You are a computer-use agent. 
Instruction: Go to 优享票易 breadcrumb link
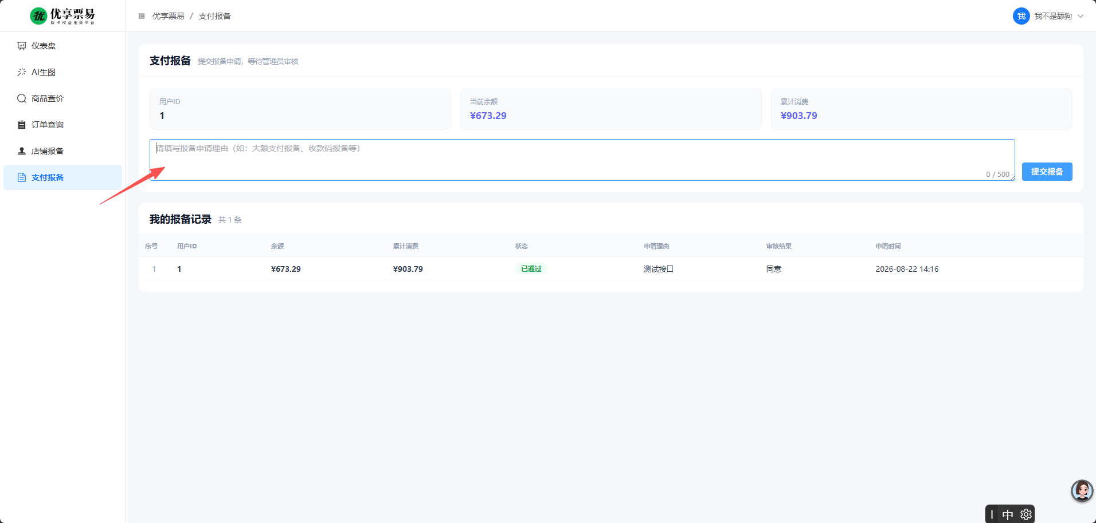pyautogui.click(x=169, y=16)
